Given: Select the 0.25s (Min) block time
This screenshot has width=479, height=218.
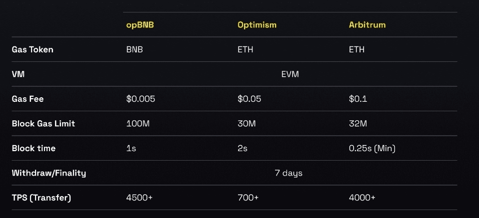Looking at the screenshot, I should 372,148.
